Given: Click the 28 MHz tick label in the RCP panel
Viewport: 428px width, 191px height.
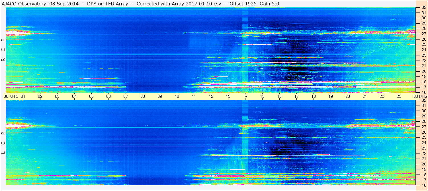Looking at the screenshot, I should [x=423, y=28].
